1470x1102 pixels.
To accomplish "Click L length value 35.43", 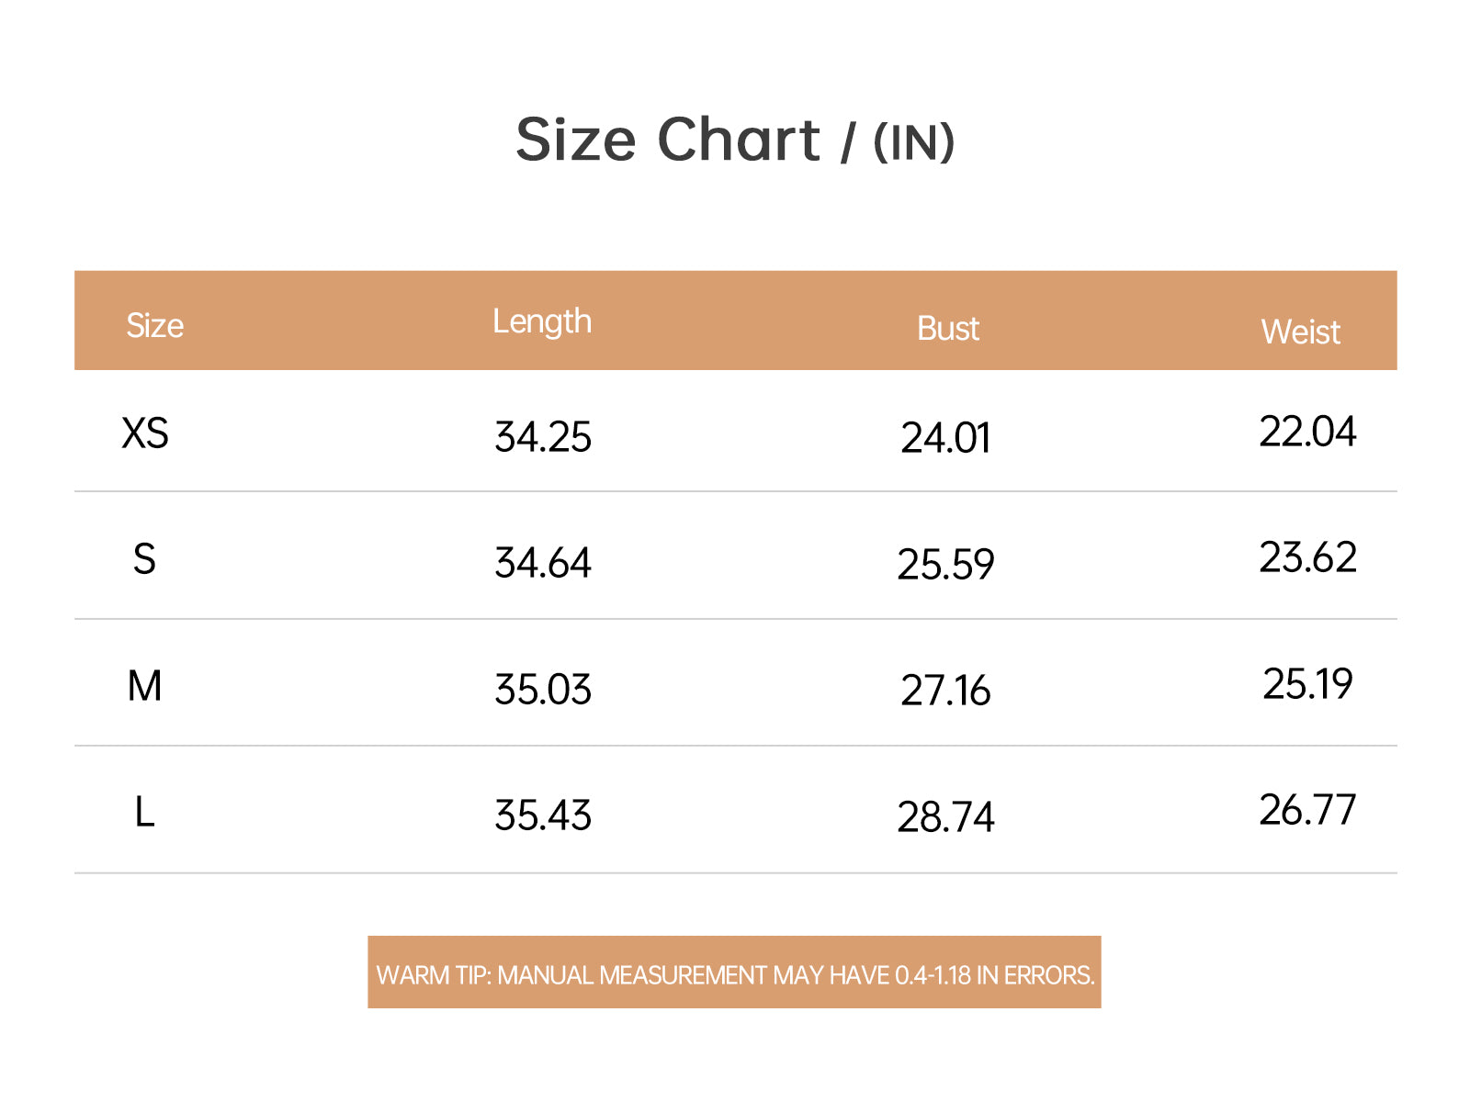I will [543, 815].
